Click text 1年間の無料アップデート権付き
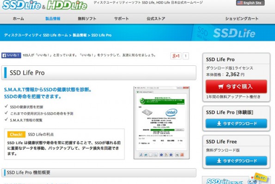275x184 pixels. point(233,97)
